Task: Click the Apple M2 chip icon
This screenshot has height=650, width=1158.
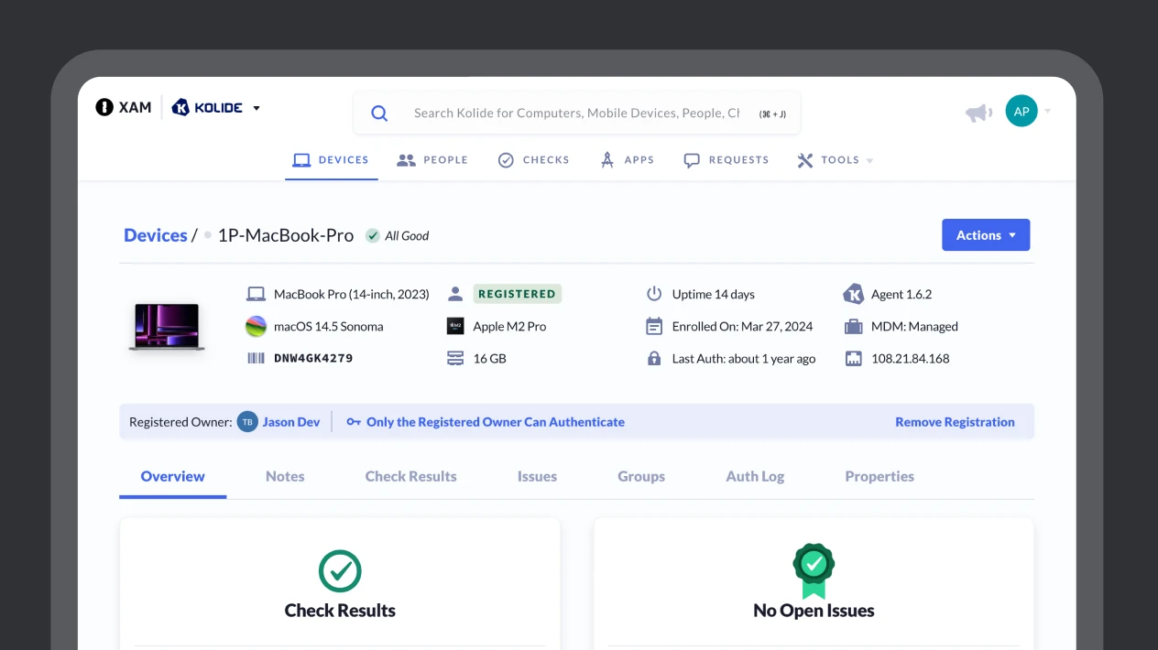Action: (x=455, y=326)
